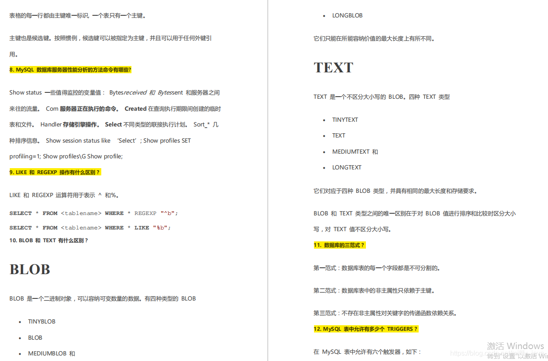Click the sentence '它们只能在所能容纳价值的最大长度上有所不同。'
Image resolution: width=548 pixels, height=361 pixels.
tap(374, 39)
